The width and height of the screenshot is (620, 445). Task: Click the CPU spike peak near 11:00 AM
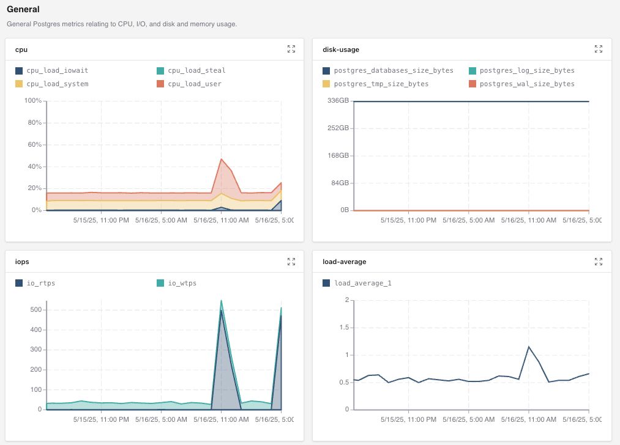(x=221, y=159)
